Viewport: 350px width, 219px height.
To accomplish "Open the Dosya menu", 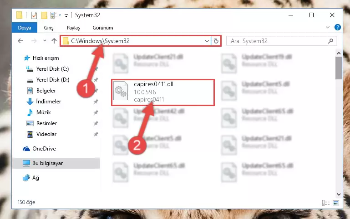I will 25,28.
